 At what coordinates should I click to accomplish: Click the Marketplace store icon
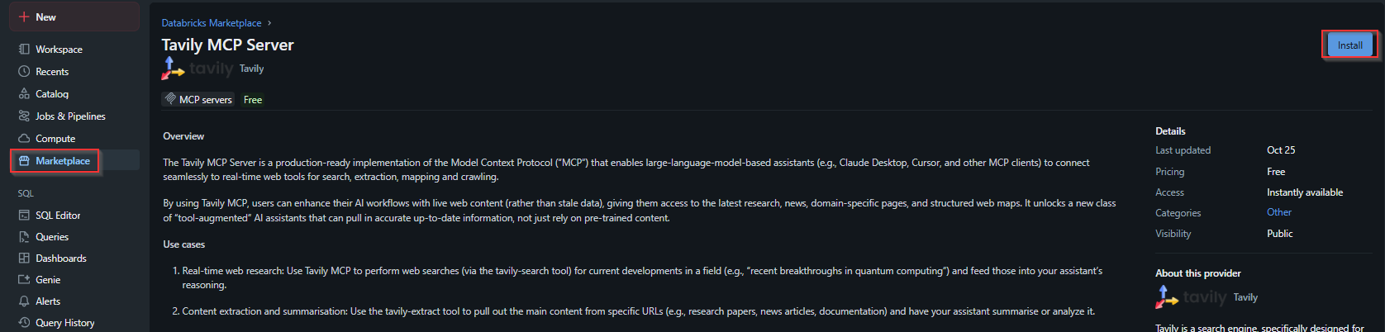coord(24,161)
